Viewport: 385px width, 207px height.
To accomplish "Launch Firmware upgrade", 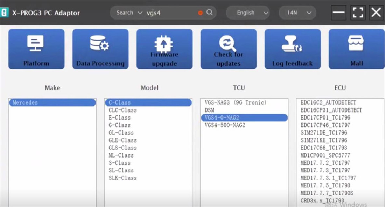I will pos(164,49).
